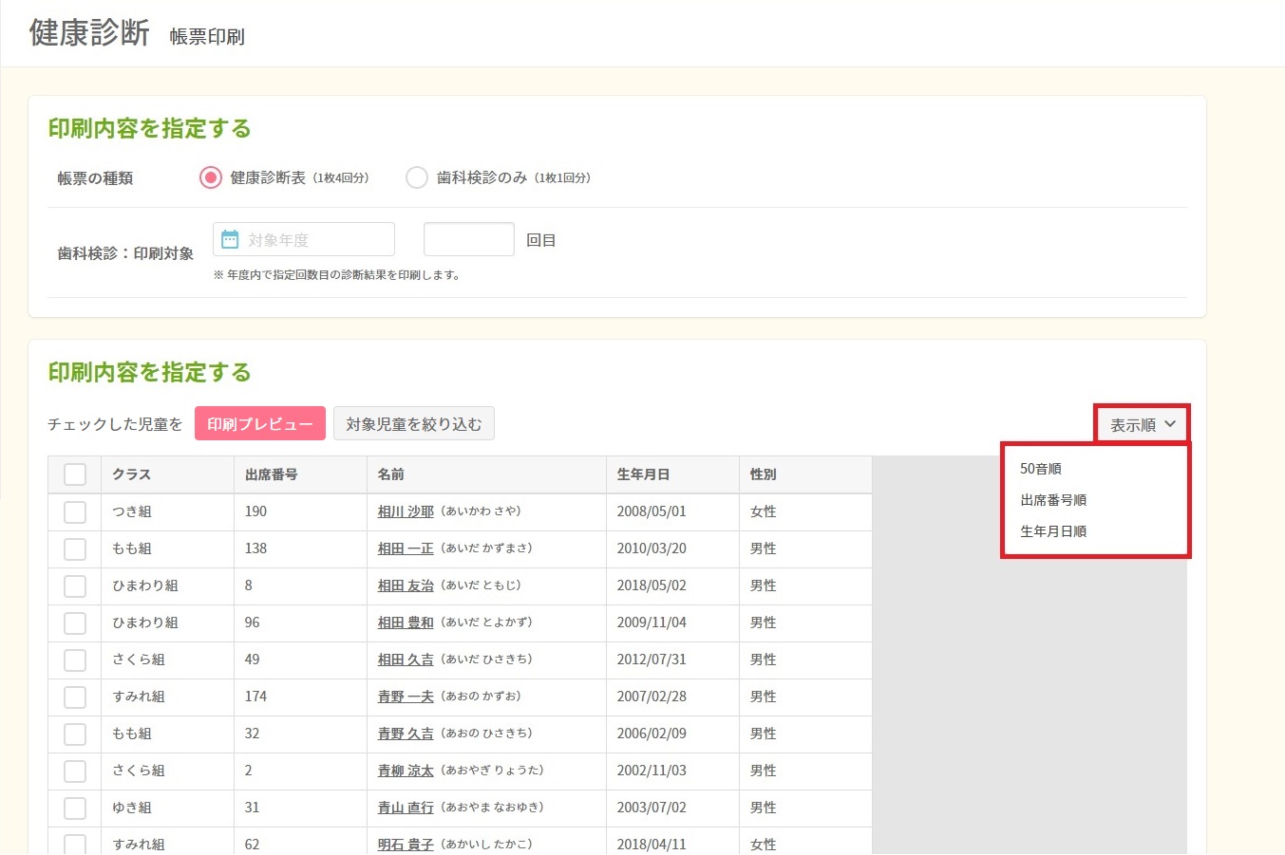Viewport: 1285px width, 855px height.
Task: Check the box for 相田 豊和 row
Action: [x=75, y=623]
